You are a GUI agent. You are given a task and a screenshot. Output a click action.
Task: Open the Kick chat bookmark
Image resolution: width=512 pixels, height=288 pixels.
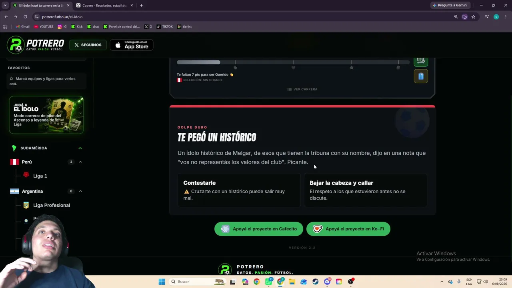point(93,27)
